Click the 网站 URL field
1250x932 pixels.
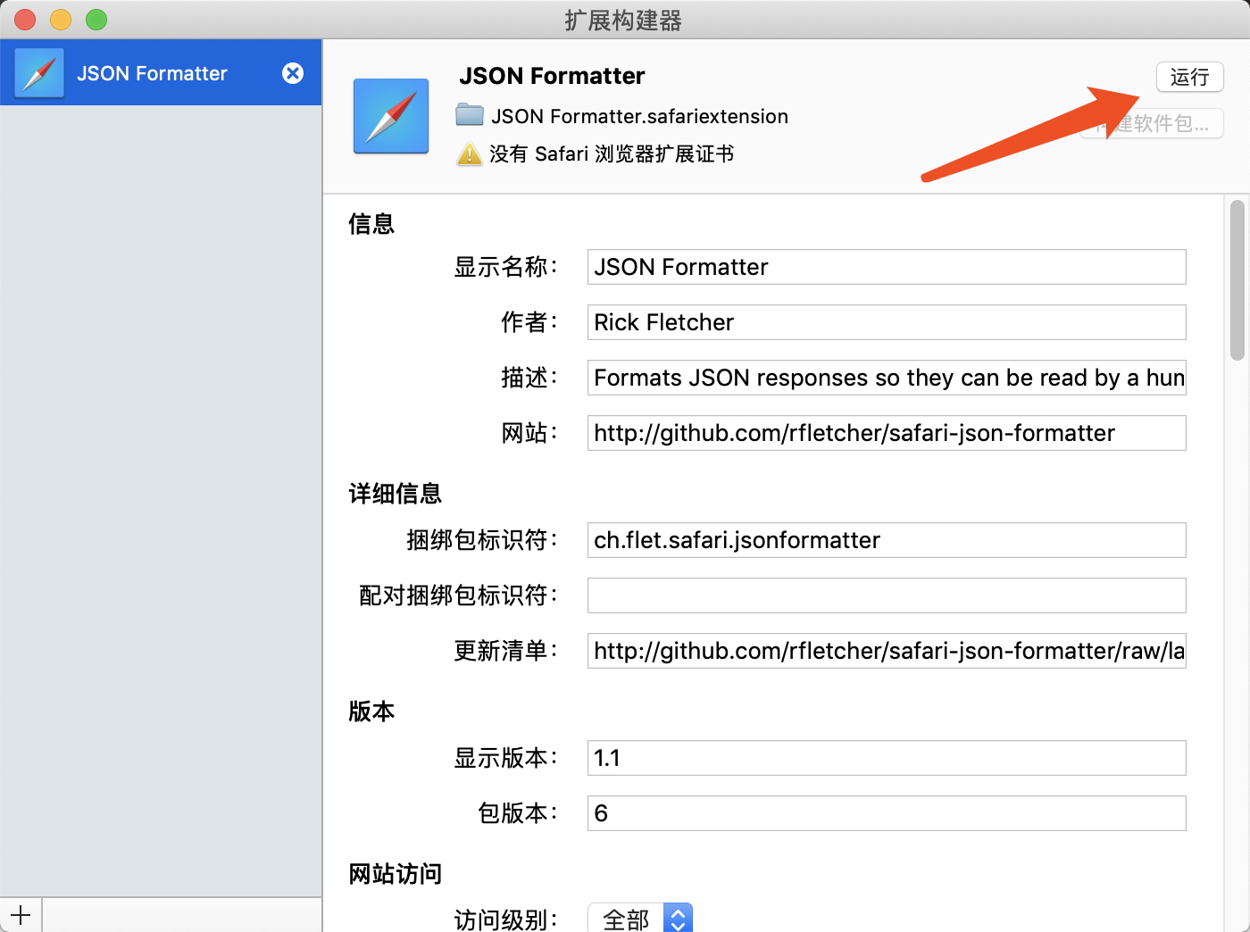(887, 433)
